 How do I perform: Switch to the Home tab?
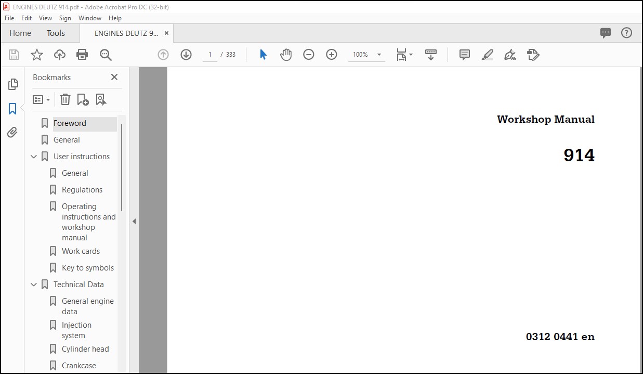point(20,33)
